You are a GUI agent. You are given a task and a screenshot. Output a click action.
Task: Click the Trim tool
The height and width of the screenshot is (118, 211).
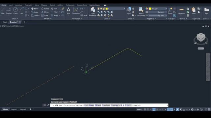[54, 9]
